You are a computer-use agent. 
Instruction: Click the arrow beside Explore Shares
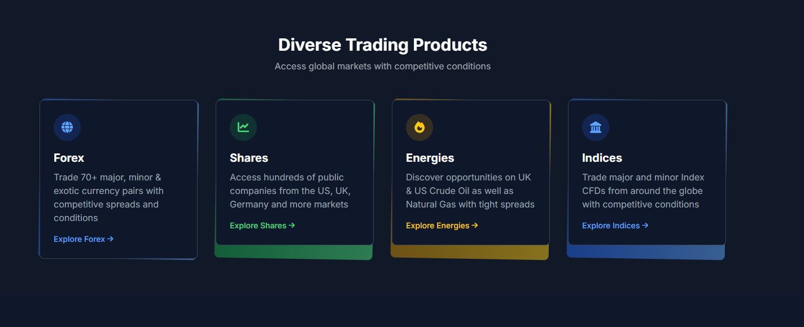coord(292,226)
